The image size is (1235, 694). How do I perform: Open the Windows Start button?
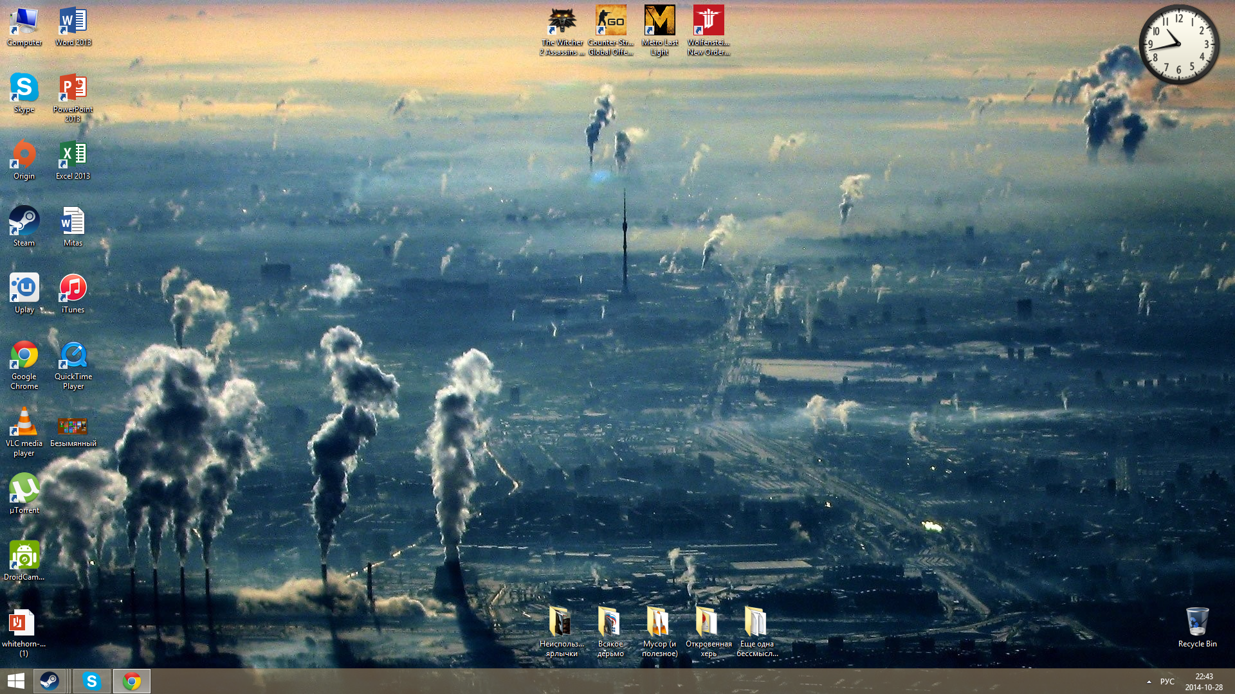coord(15,681)
